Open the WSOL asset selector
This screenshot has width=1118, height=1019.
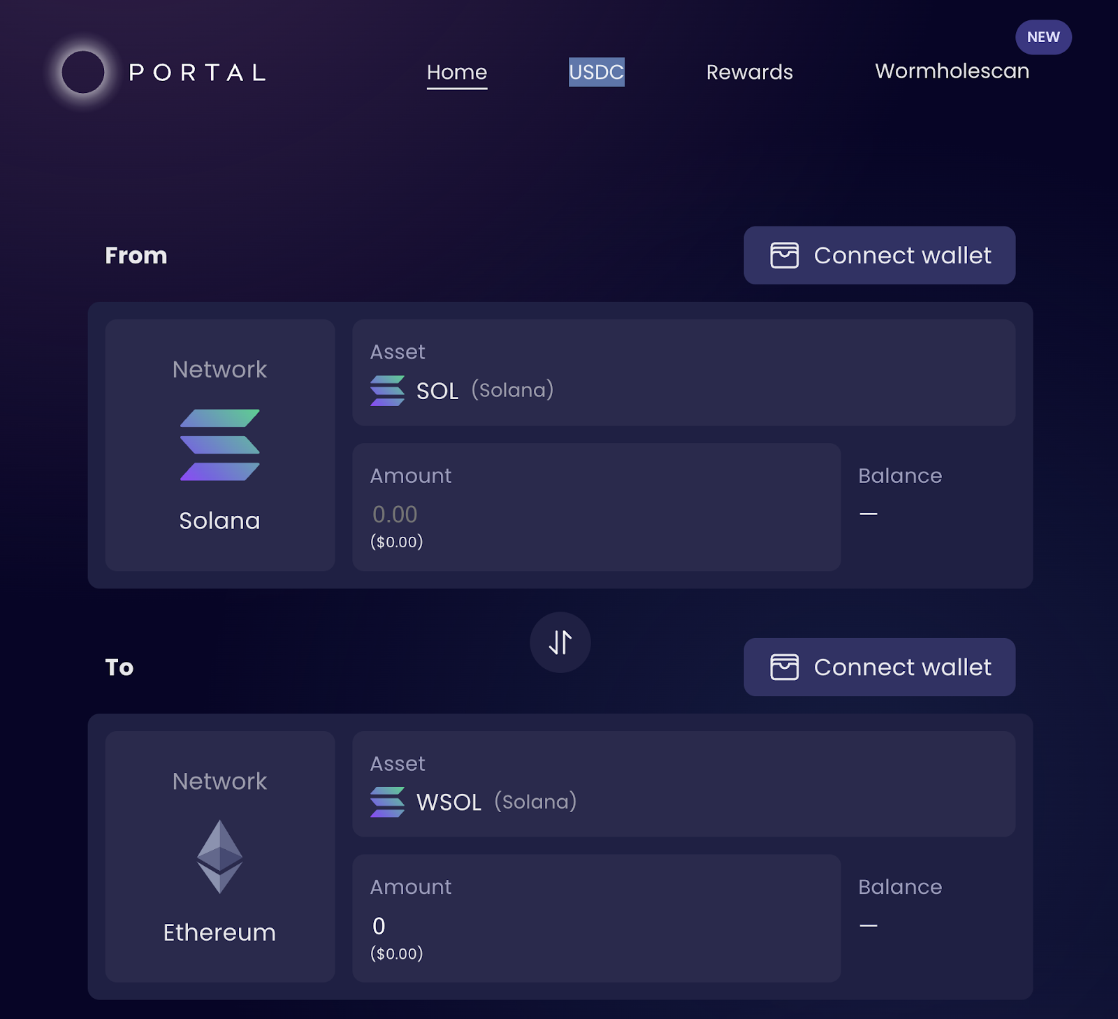click(683, 784)
